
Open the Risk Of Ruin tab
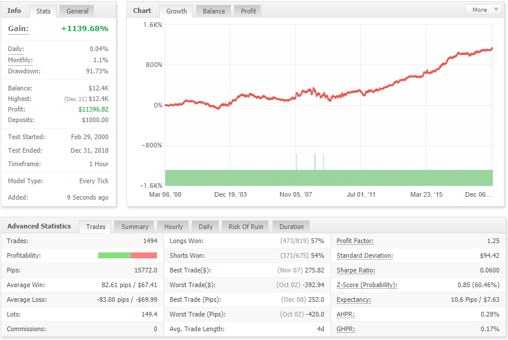[x=246, y=227]
